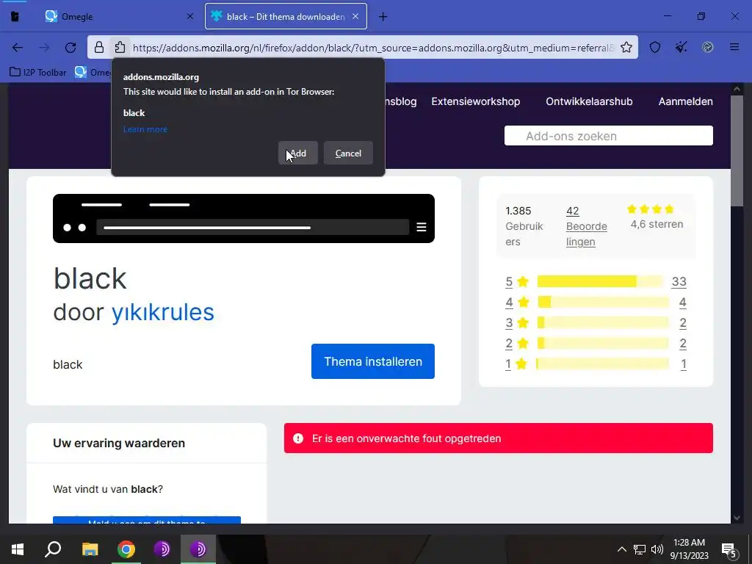This screenshot has width=752, height=564.
Task: Click the scrollbar down arrow
Action: [737, 518]
